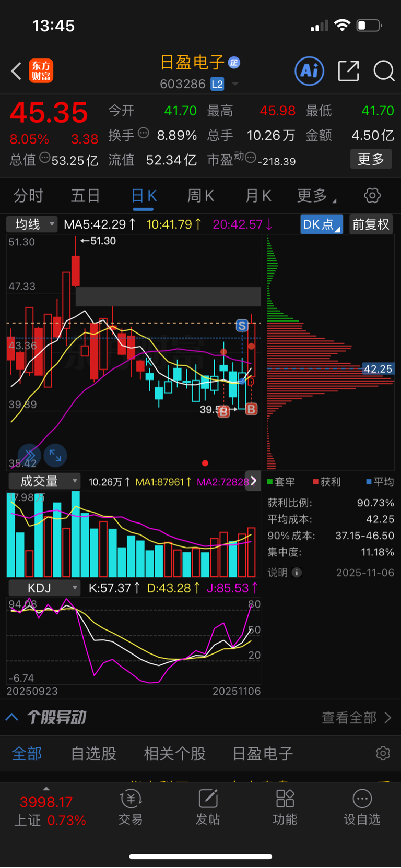Tap the 获利 legend item
The width and height of the screenshot is (401, 868).
click(x=327, y=482)
